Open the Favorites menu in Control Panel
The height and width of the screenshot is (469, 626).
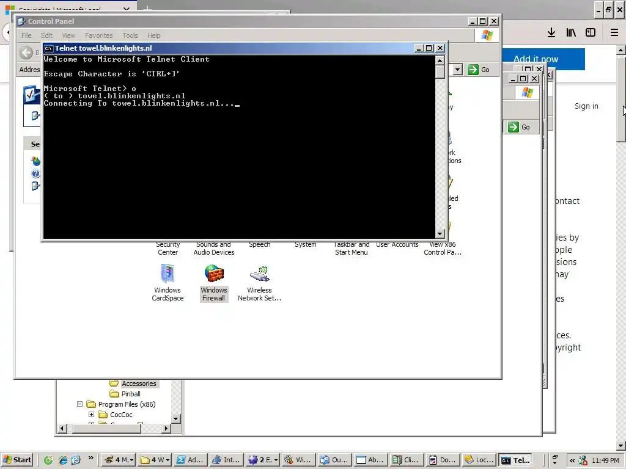coord(98,35)
